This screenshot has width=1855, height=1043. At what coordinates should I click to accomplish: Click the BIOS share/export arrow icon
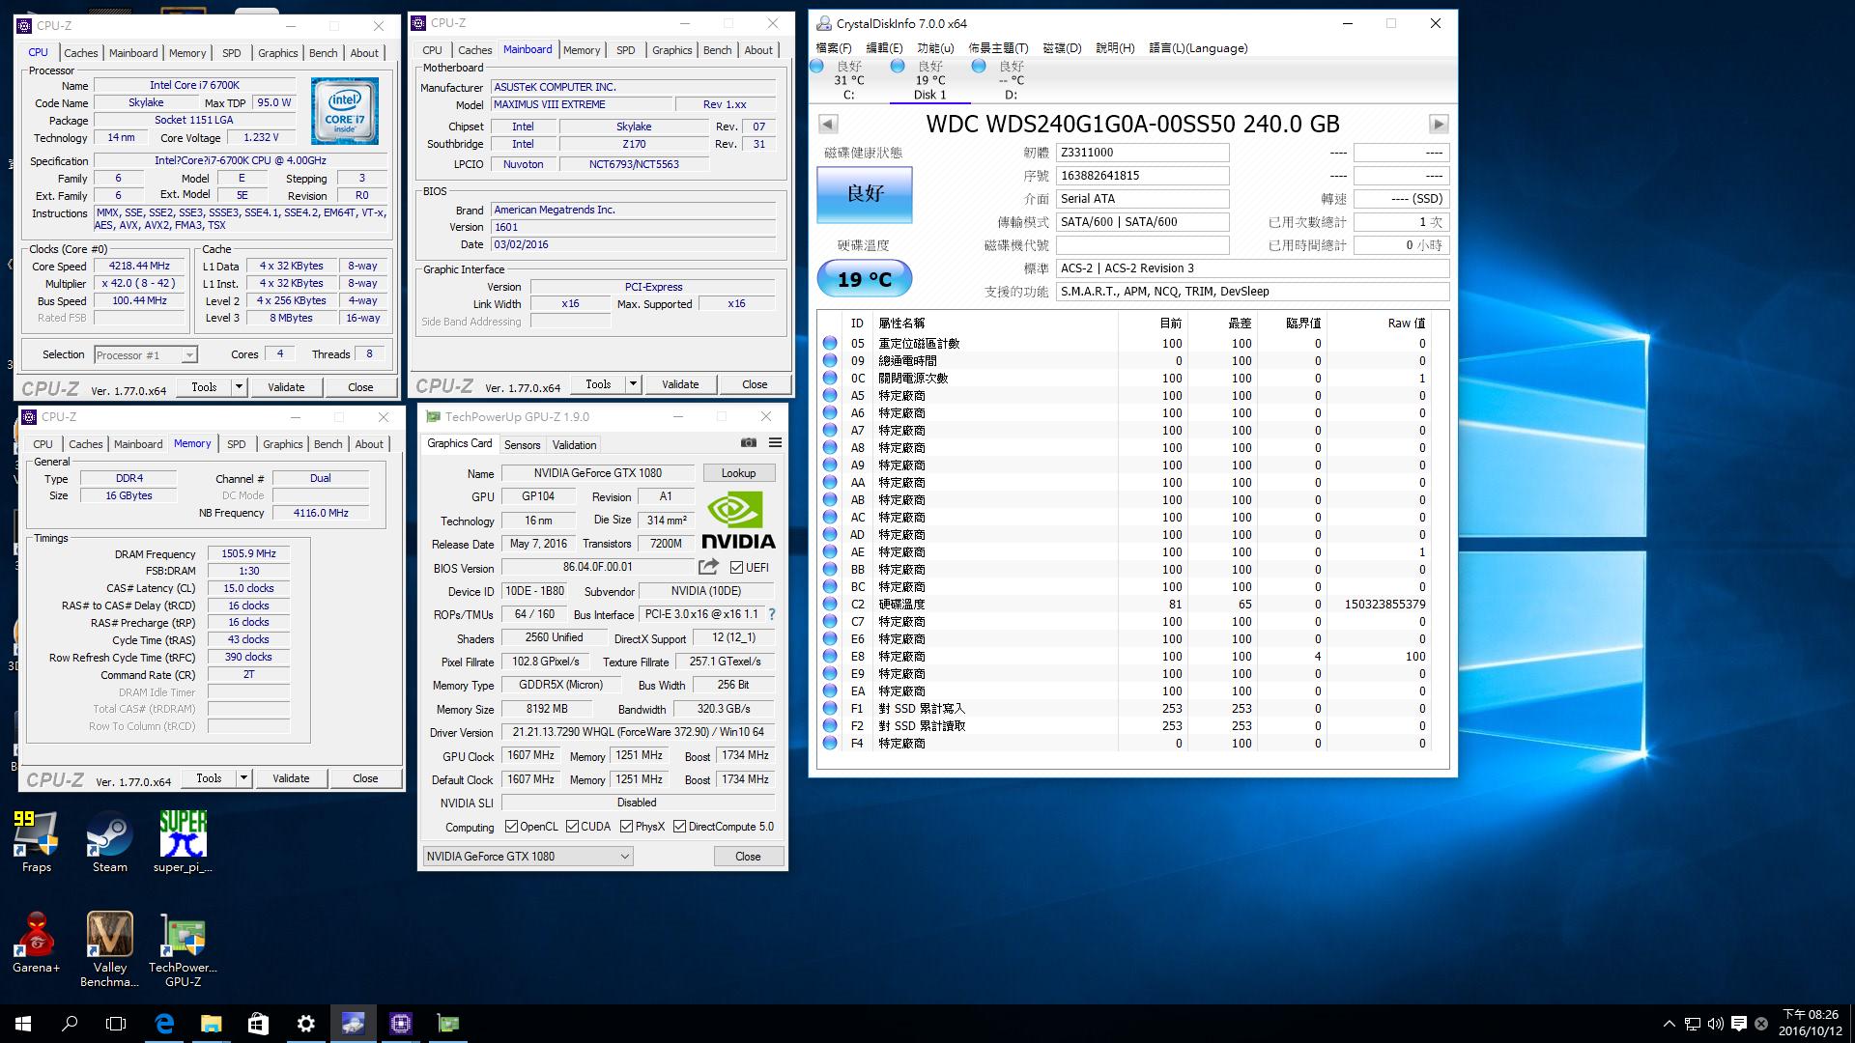point(709,567)
